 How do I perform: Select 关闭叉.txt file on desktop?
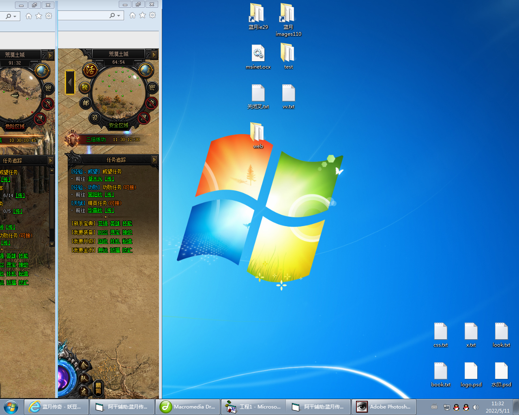click(258, 96)
